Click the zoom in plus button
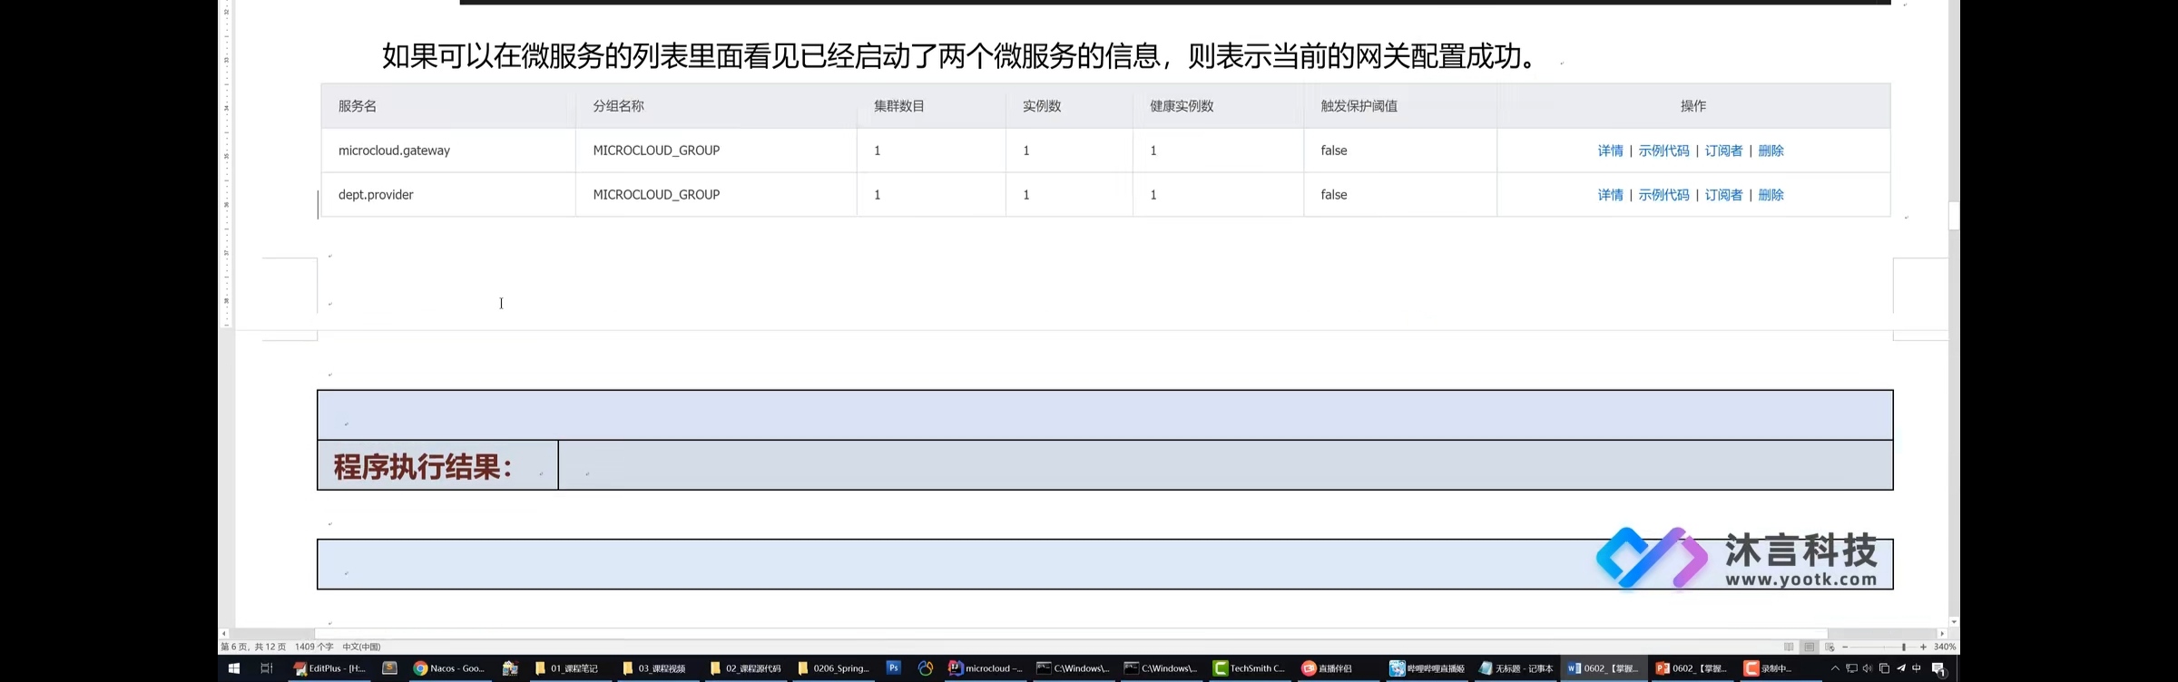 [x=1923, y=647]
